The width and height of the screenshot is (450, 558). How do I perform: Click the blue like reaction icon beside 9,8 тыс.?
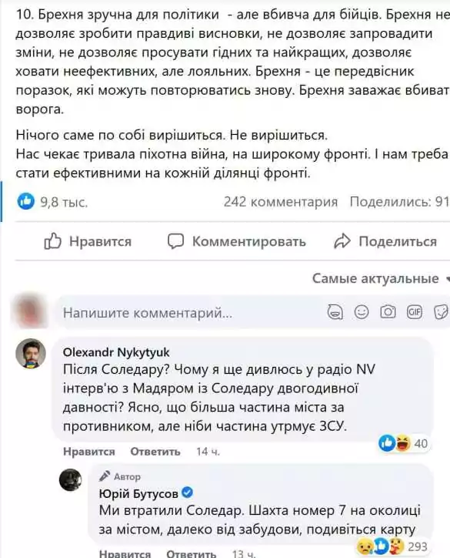(26, 201)
